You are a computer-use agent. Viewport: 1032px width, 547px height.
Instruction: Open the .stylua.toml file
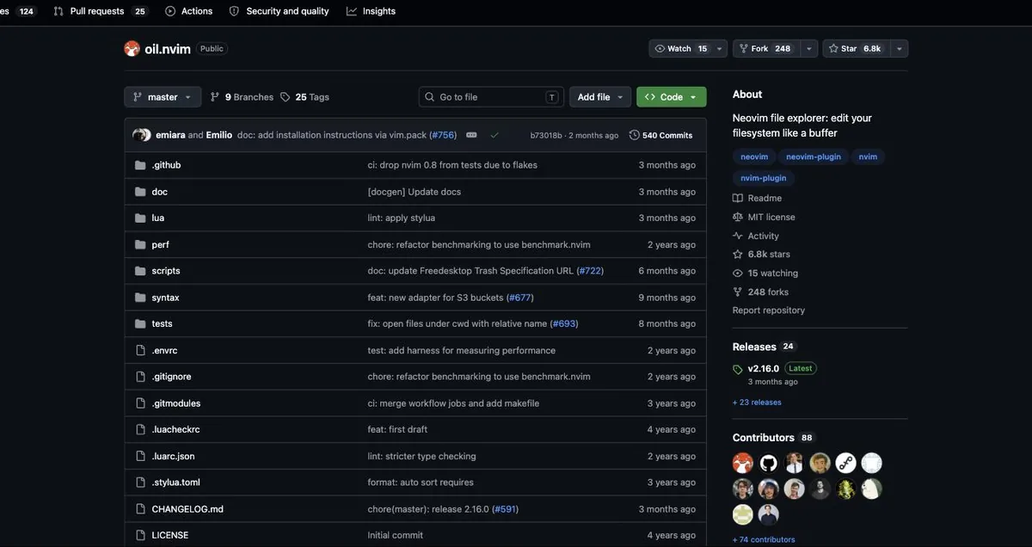(x=175, y=482)
